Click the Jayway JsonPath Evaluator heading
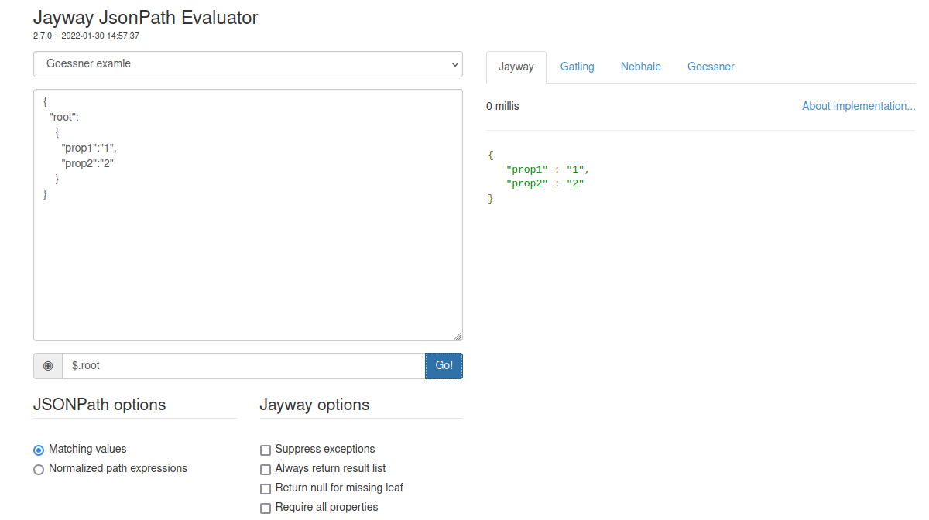 (x=146, y=17)
